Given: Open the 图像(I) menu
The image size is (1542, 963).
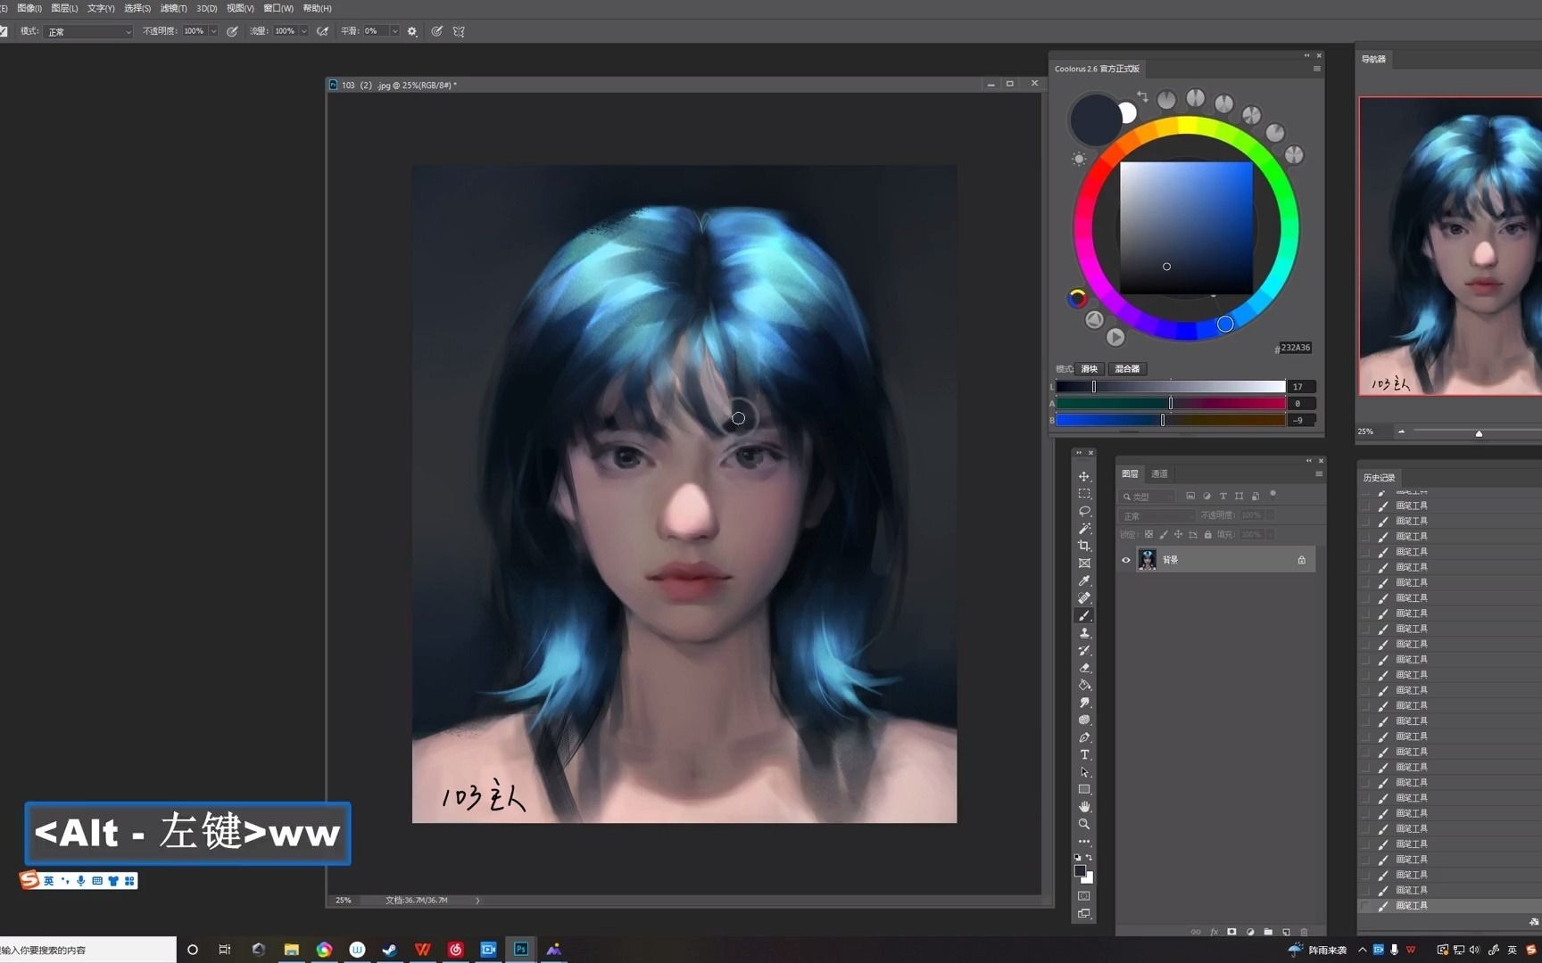Looking at the screenshot, I should [29, 8].
